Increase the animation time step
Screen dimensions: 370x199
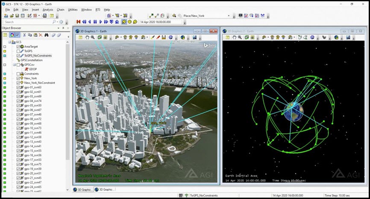pyautogui.click(x=117, y=22)
